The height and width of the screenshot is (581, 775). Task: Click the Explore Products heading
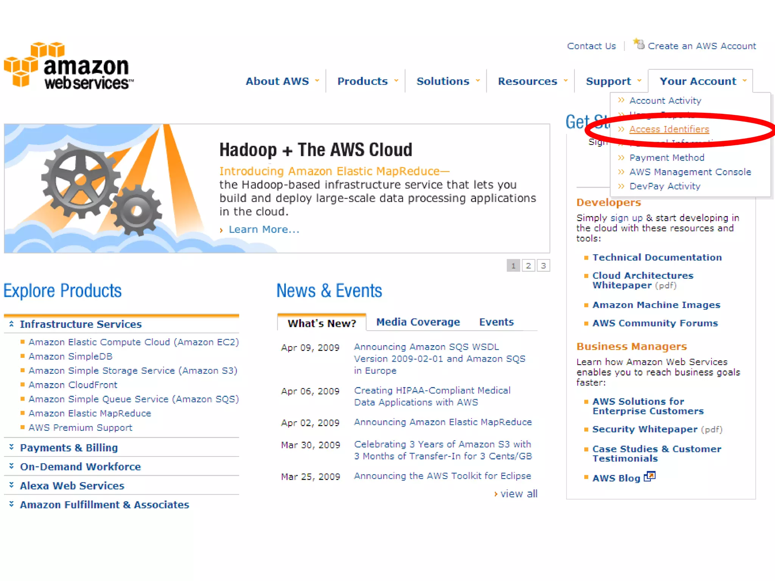coord(62,291)
